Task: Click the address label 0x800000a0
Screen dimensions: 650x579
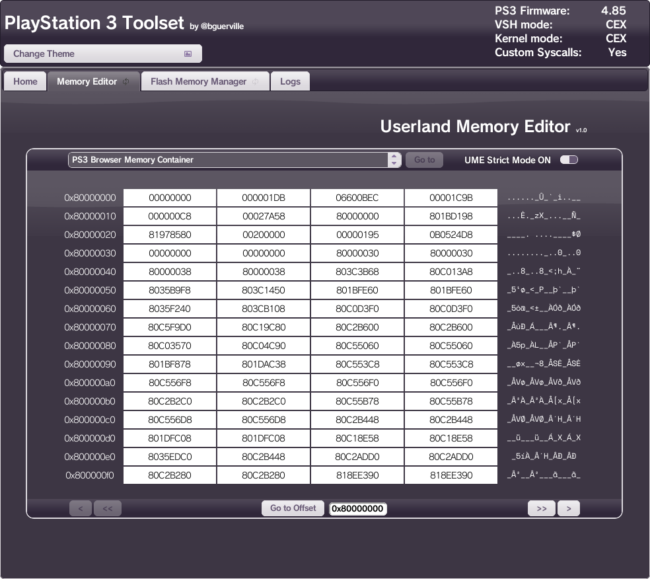Action: [x=90, y=383]
